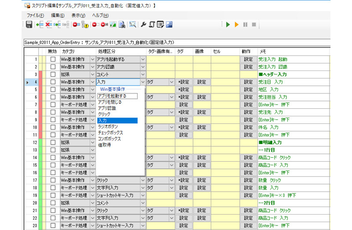Image resolution: width=352 pixels, height=230 pixels.
Task: Tick the 無効 checkbox on row 12
Action: (x=53, y=142)
